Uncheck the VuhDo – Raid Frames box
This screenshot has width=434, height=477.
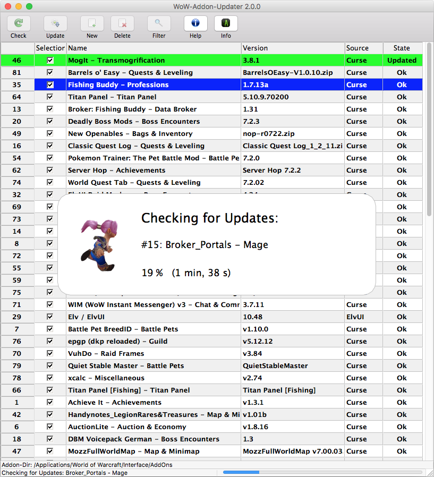point(50,353)
